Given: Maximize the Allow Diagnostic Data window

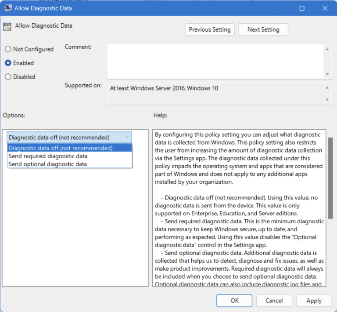Looking at the screenshot, I should click(302, 8).
